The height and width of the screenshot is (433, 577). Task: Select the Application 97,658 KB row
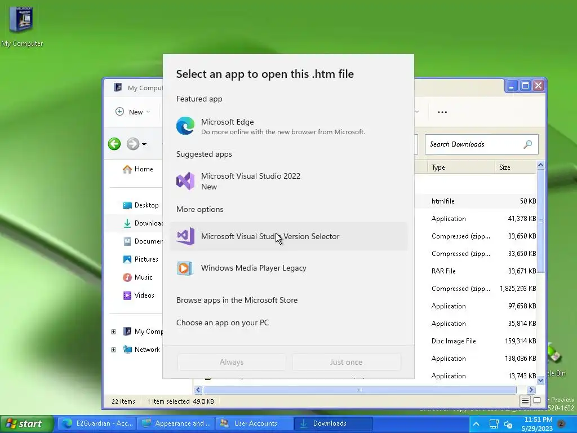[x=476, y=306]
